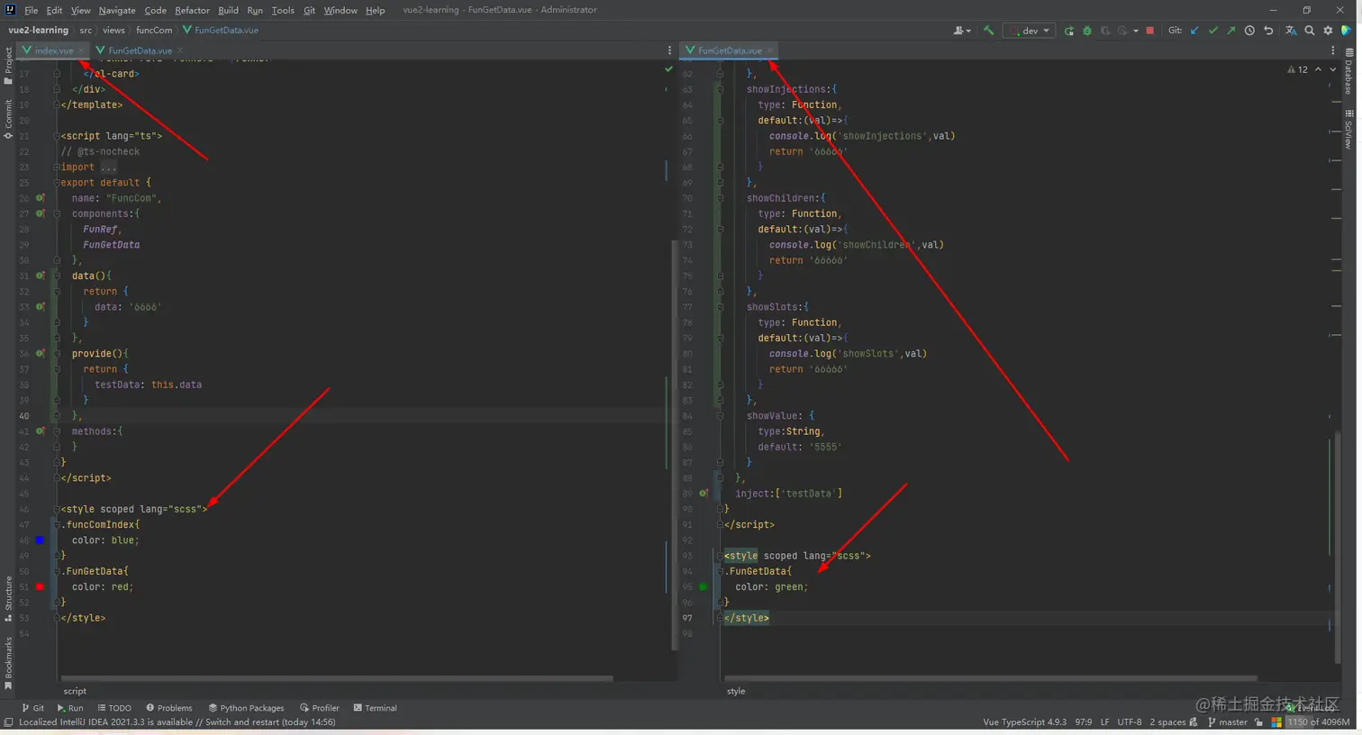Click the red color swatch in gutter

pos(40,587)
